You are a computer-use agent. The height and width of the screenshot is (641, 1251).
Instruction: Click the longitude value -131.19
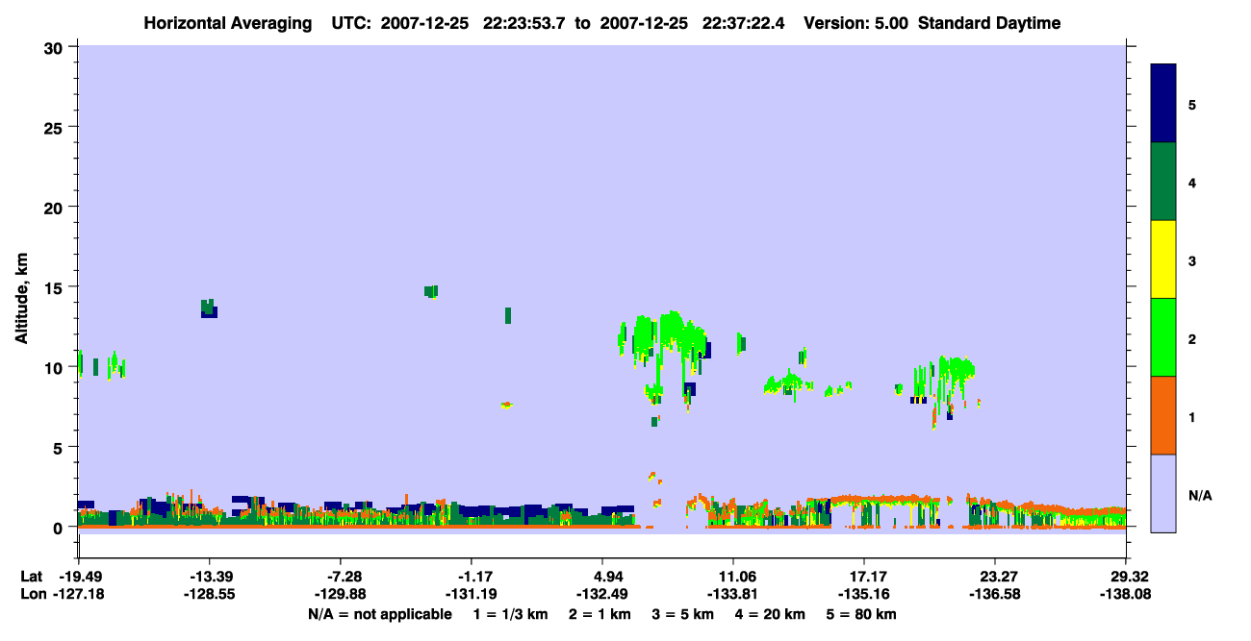point(472,594)
